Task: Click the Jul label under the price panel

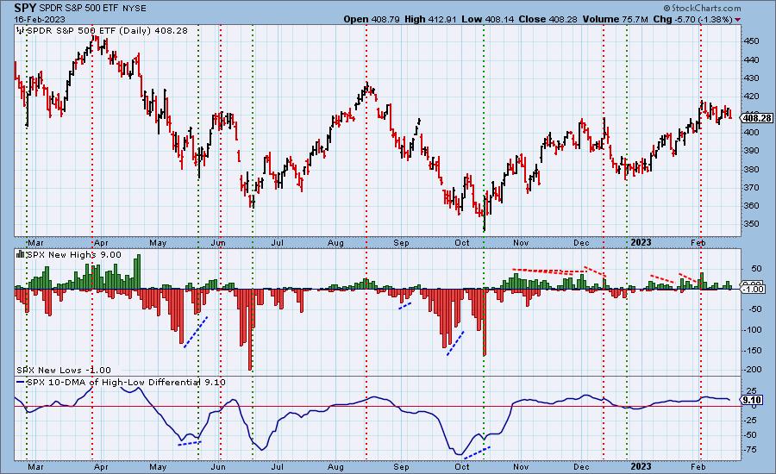Action: (x=278, y=243)
